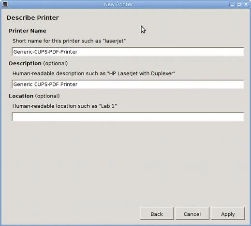
Task: Select the Description text field
Action: click(128, 84)
